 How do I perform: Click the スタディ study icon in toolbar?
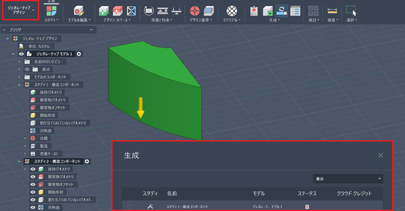[x=52, y=11]
